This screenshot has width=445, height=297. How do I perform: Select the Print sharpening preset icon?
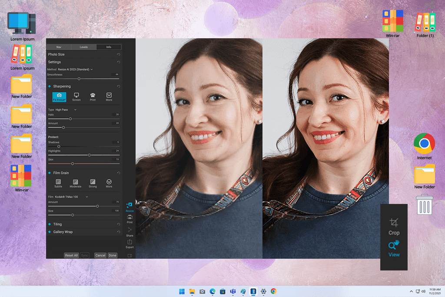pos(93,95)
